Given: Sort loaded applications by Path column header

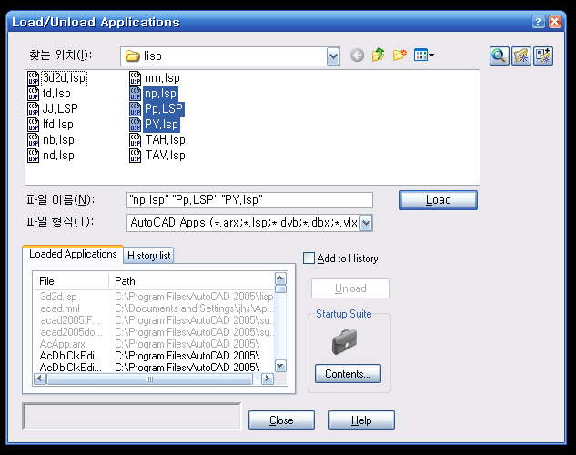Looking at the screenshot, I should tap(191, 281).
